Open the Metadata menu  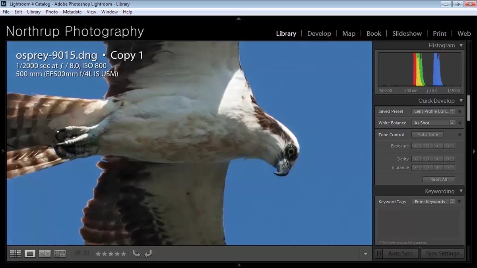tap(72, 12)
